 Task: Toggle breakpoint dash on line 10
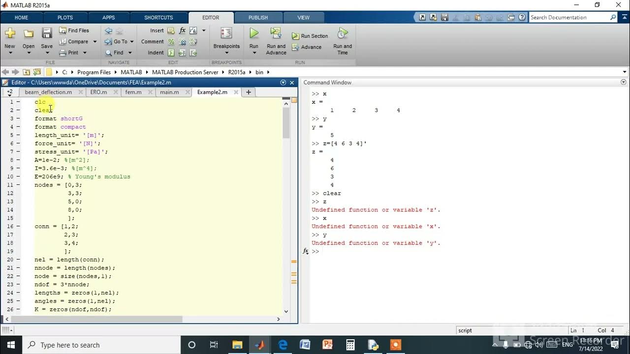point(18,177)
